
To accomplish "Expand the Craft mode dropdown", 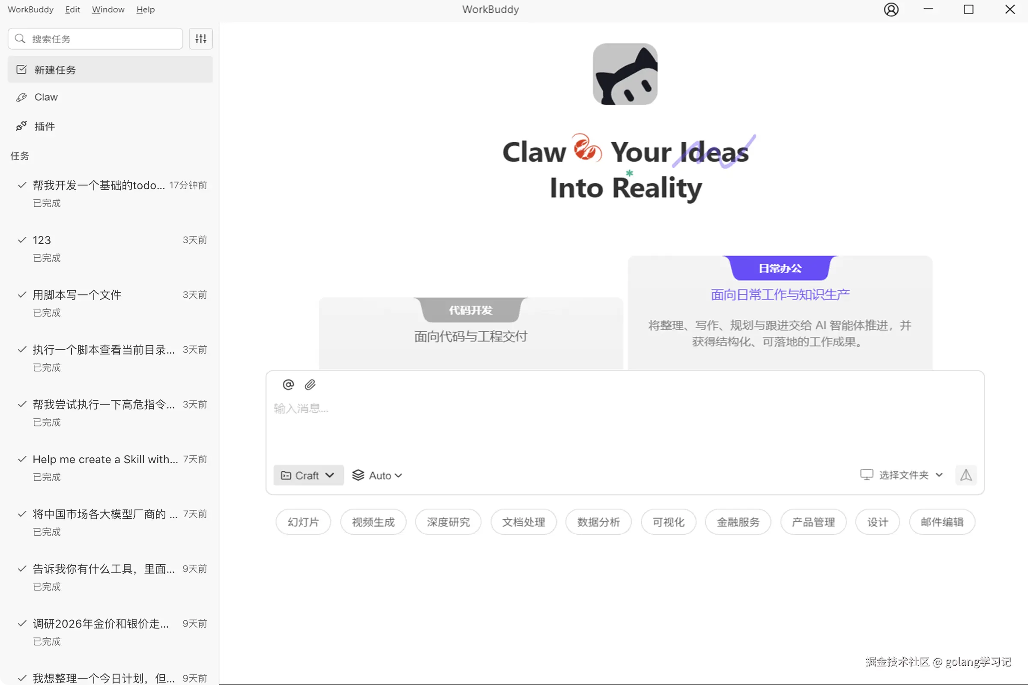I will [308, 475].
